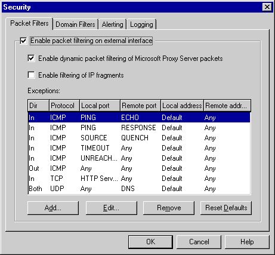Click the Edit... button
The height and width of the screenshot is (255, 275).
coord(112,208)
